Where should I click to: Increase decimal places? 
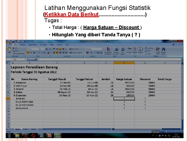point(98,53)
